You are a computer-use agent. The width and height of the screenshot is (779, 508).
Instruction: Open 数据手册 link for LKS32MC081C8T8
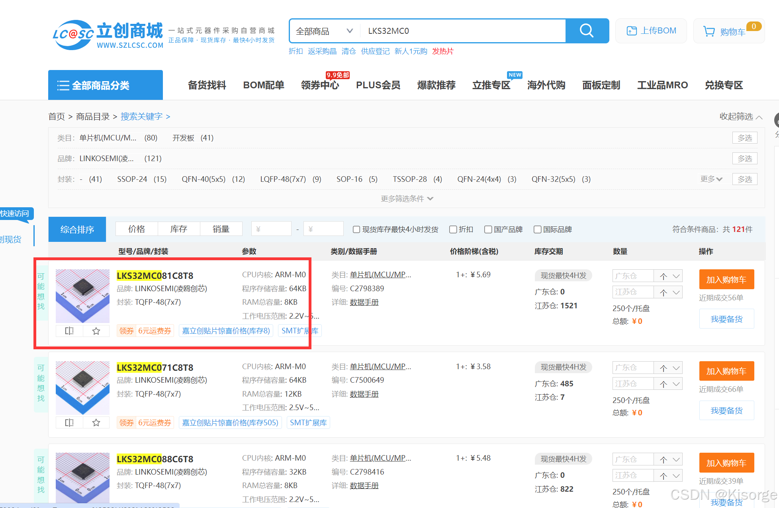(x=364, y=302)
